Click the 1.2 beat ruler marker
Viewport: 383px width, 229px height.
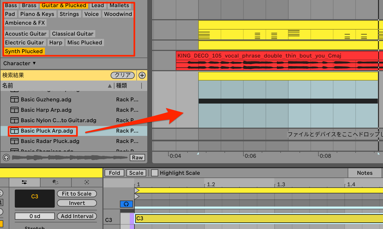[211, 184]
